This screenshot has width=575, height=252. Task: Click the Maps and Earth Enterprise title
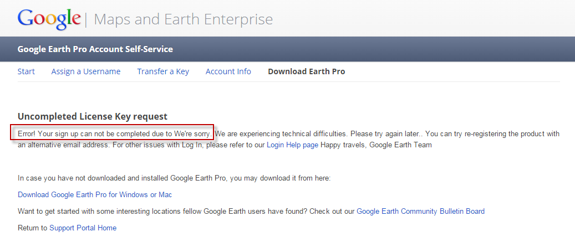184,19
